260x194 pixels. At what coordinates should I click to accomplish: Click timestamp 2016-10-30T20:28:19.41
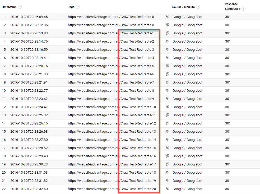(x=29, y=58)
